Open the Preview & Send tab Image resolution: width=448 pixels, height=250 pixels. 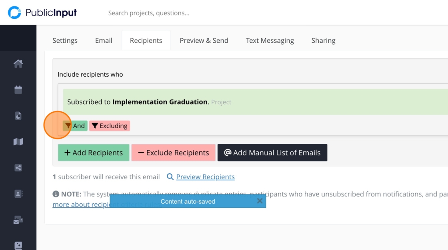point(204,40)
